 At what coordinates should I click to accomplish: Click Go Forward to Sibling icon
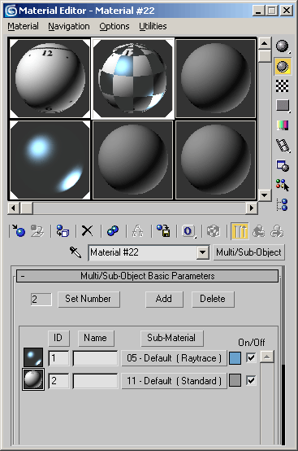(x=277, y=231)
